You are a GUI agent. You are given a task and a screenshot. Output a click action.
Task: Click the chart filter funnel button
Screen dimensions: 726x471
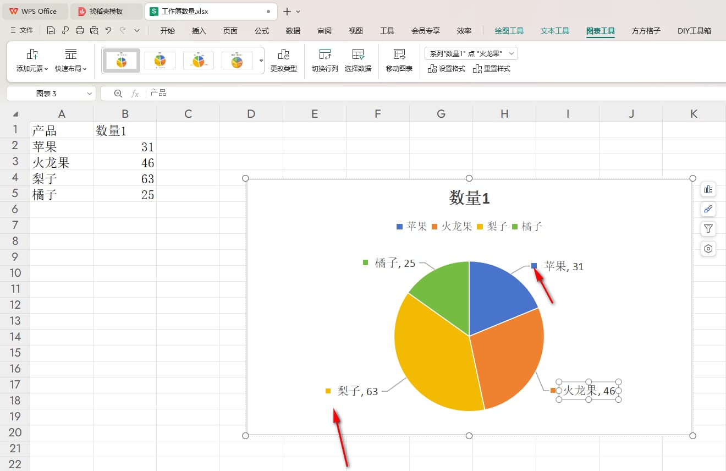(x=708, y=229)
